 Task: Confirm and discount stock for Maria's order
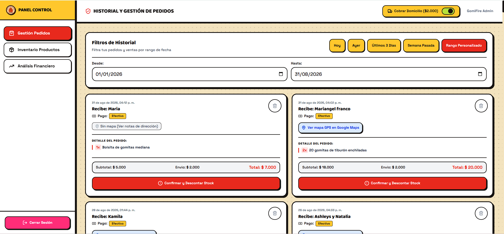tap(186, 183)
